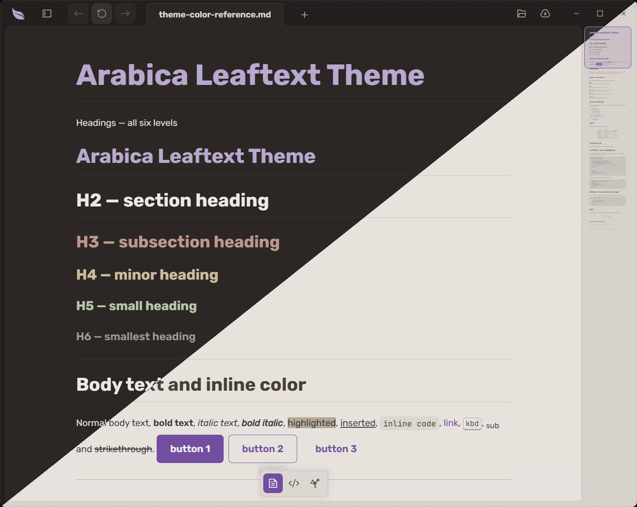The width and height of the screenshot is (637, 507).
Task: Click the filled button 1
Action: click(190, 449)
